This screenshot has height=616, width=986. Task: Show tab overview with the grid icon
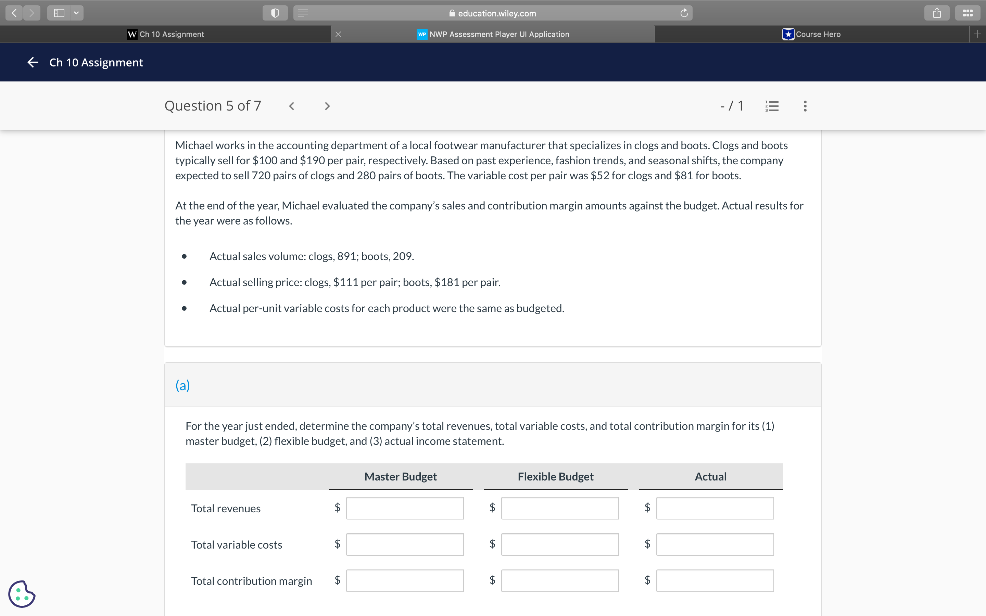[x=968, y=13]
